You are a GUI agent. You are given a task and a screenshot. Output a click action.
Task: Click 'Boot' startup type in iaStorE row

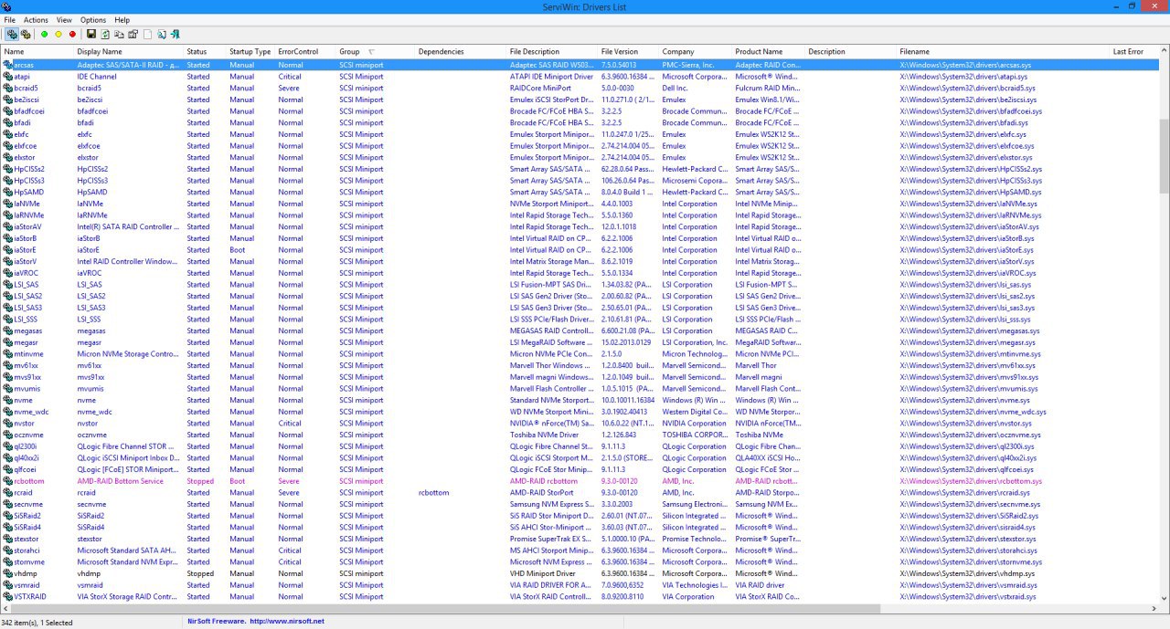[x=238, y=250]
